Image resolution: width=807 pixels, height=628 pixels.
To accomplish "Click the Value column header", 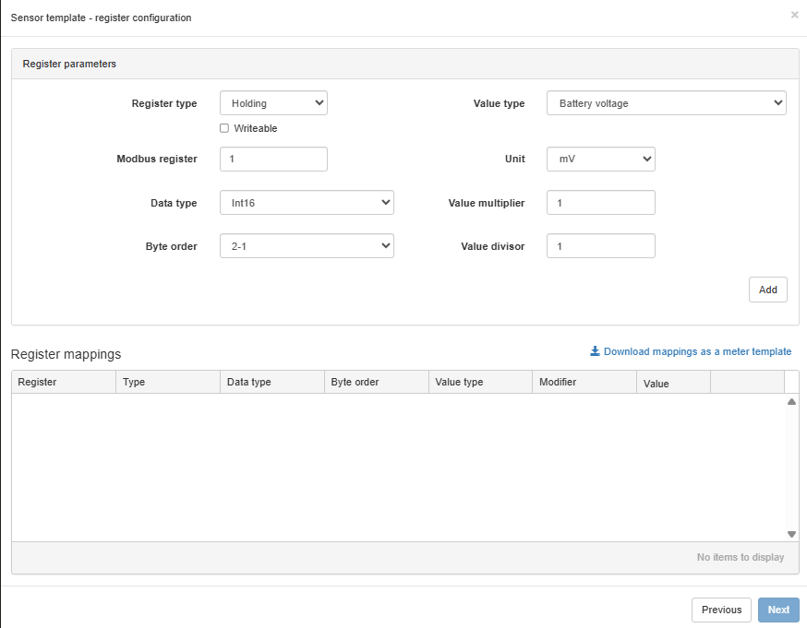I will [674, 383].
